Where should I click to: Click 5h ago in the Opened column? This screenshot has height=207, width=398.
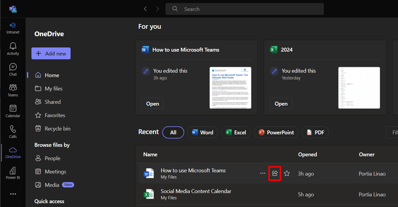306,195
